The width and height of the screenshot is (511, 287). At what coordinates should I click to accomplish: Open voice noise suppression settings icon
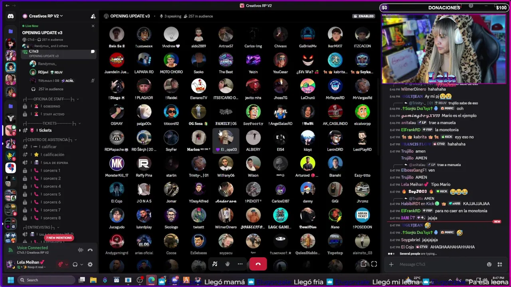[81, 250]
